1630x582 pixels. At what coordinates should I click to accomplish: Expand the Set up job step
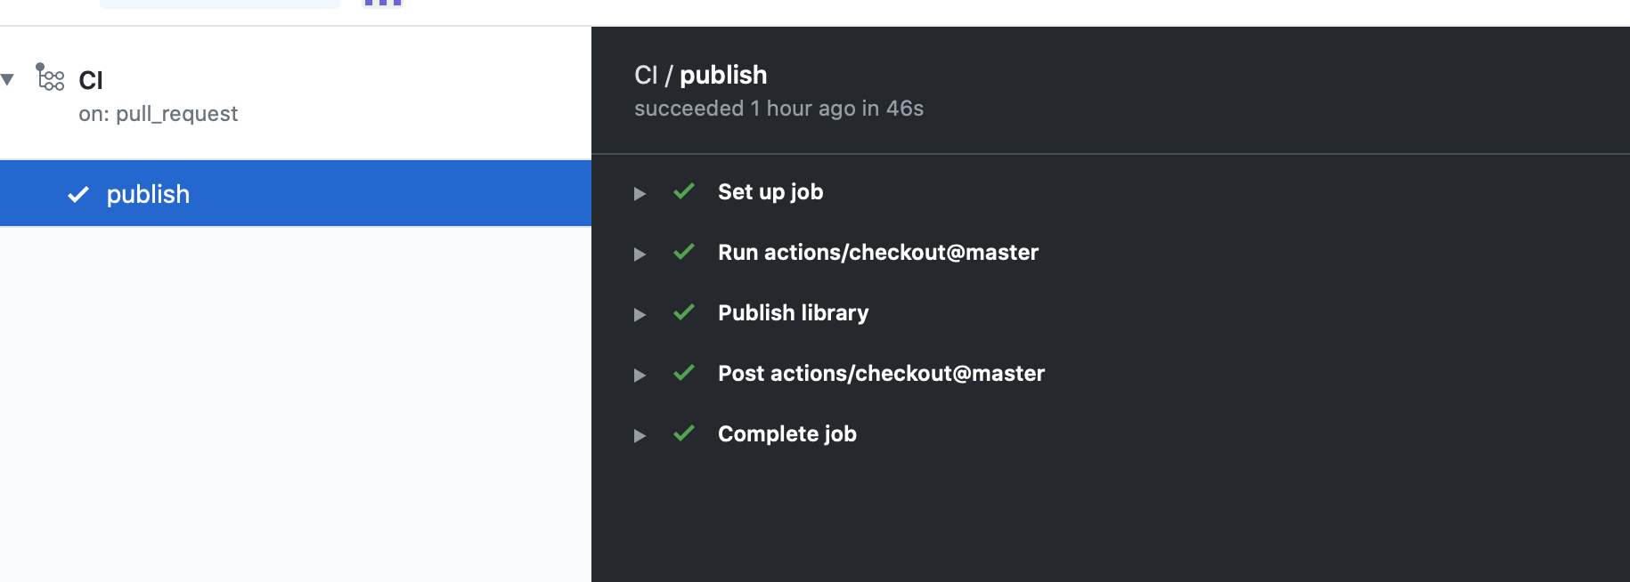tap(640, 193)
